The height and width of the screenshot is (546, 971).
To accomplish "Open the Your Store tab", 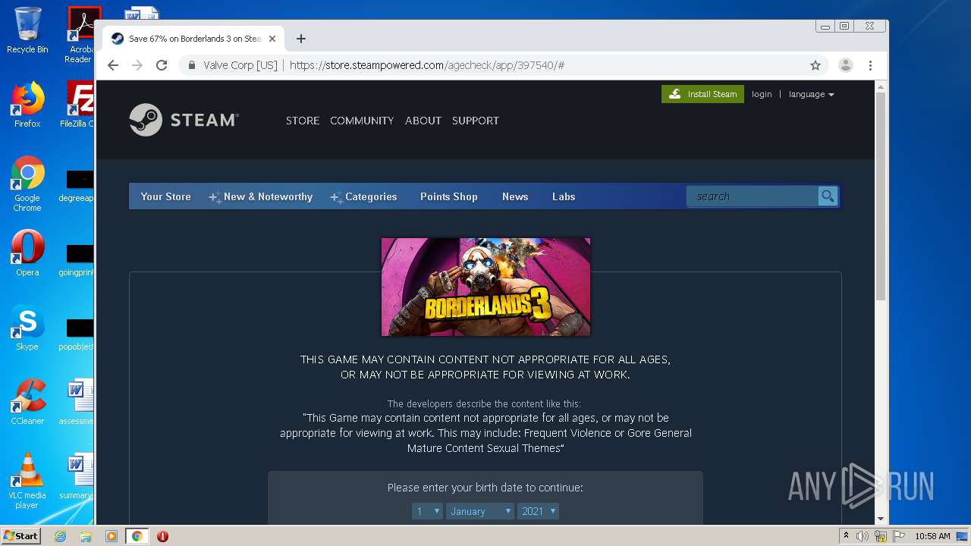I will coord(165,196).
